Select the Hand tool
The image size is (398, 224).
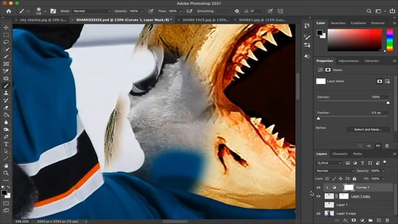[6, 166]
